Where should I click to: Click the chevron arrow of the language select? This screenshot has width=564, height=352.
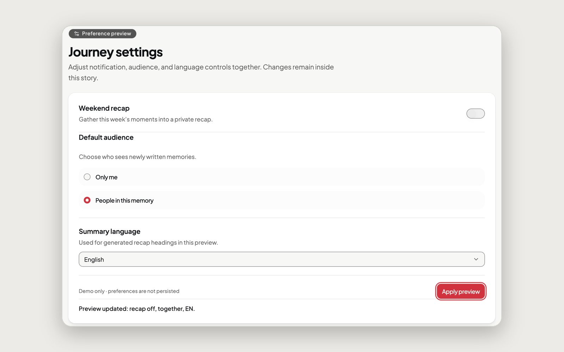click(x=476, y=259)
